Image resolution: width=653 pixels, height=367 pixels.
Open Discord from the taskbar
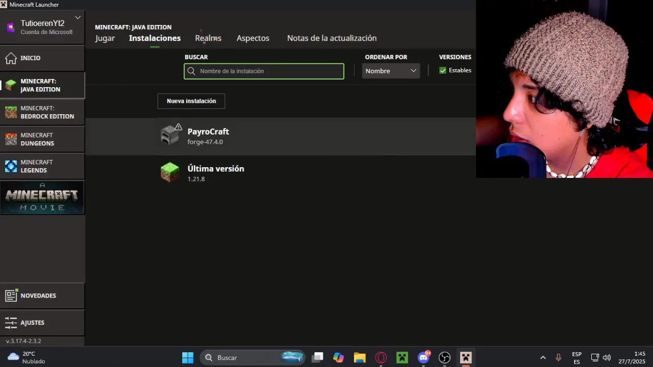pos(423,358)
